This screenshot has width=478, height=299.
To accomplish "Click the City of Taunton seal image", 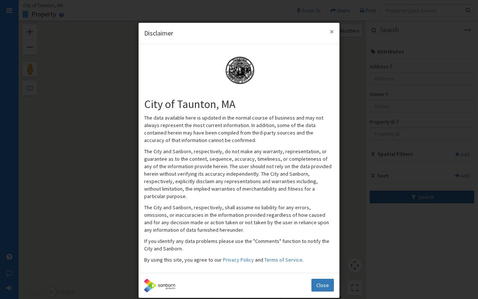I will (240, 70).
